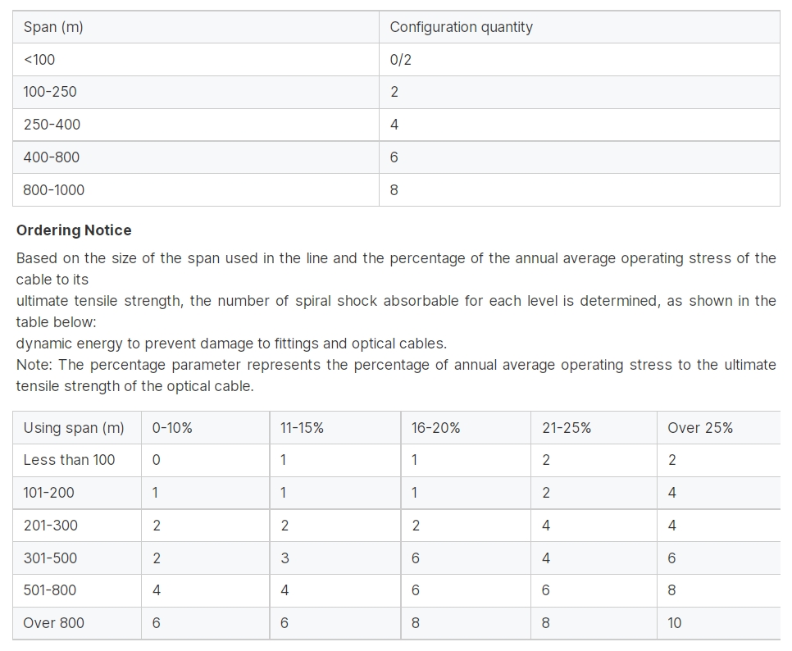Screen dimensions: 792x651
Task: Select the 'Over 800' row label
Action: pyautogui.click(x=77, y=623)
